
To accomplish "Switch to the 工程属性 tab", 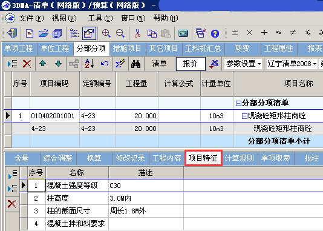I will point(279,49).
